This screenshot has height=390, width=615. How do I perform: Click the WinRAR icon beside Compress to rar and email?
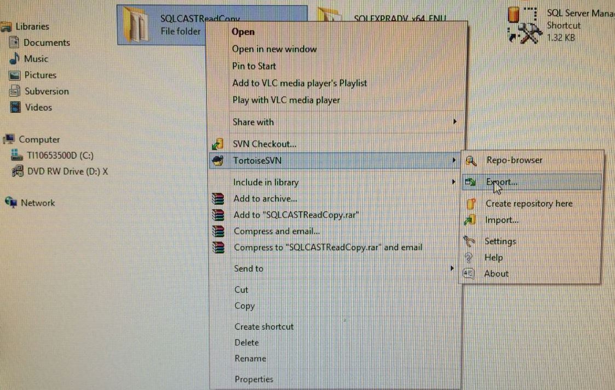coord(219,247)
